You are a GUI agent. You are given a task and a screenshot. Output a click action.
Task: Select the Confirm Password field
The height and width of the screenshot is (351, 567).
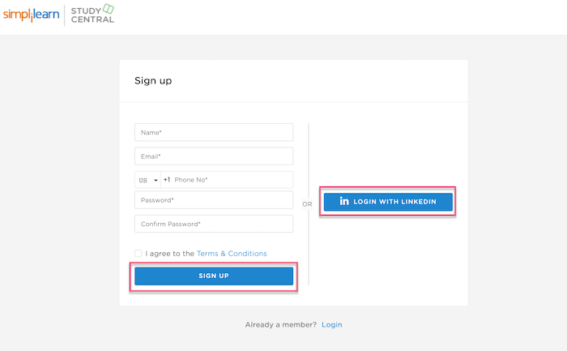click(x=214, y=224)
